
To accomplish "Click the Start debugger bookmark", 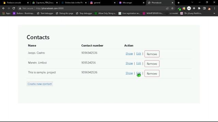I will 45,14.
